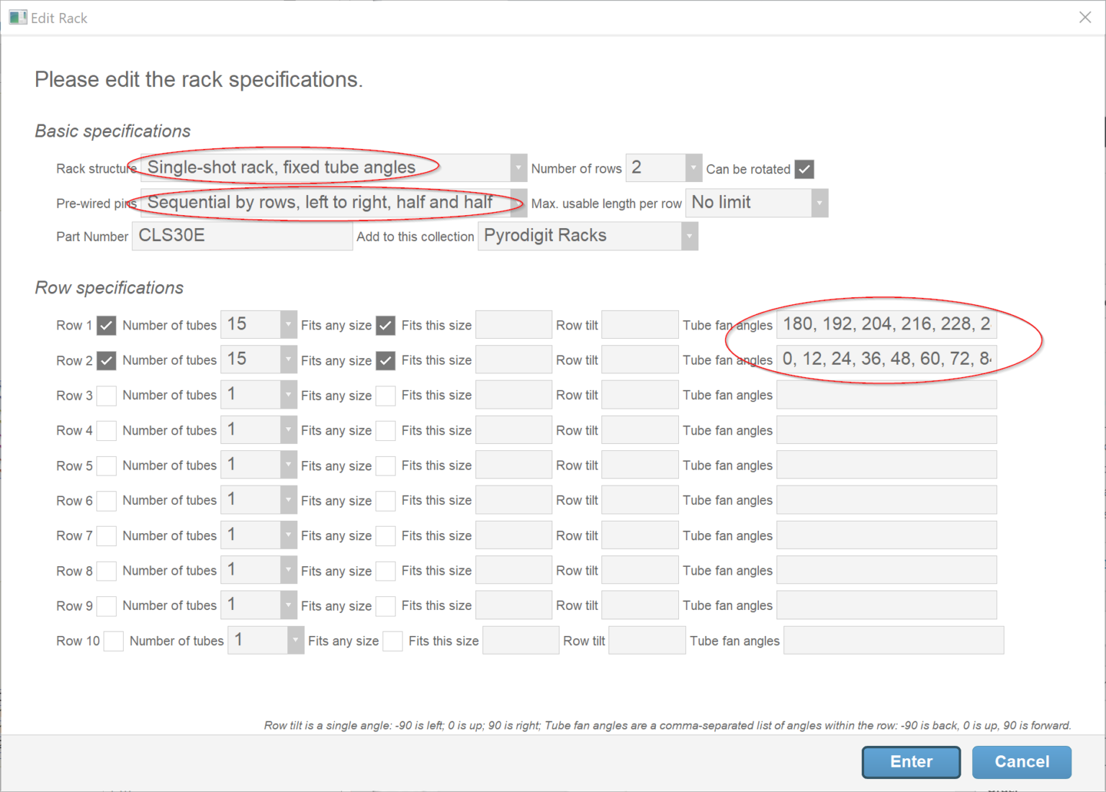Click the Cancel button
Image resolution: width=1106 pixels, height=792 pixels.
pyautogui.click(x=1021, y=762)
